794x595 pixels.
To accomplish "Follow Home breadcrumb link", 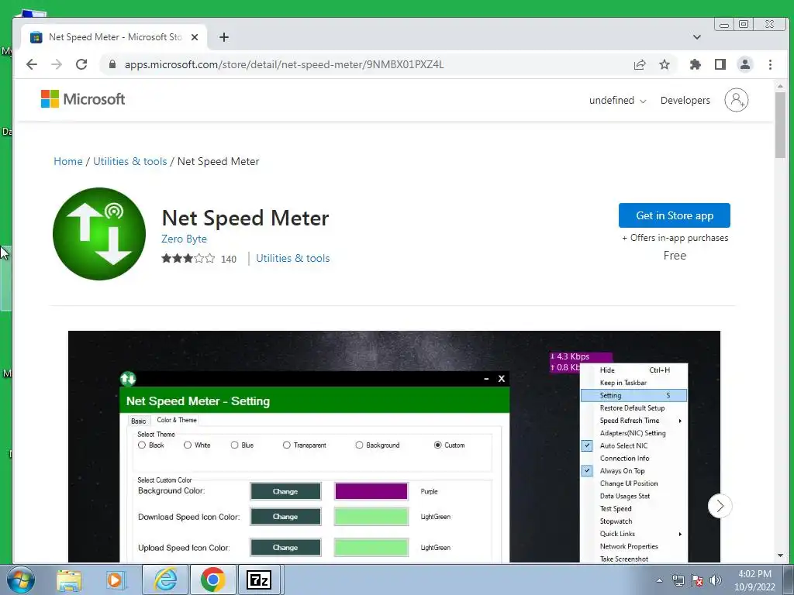I will tap(68, 161).
